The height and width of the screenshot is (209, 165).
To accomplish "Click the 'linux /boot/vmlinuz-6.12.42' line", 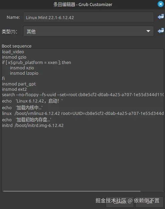I will (83, 114).
